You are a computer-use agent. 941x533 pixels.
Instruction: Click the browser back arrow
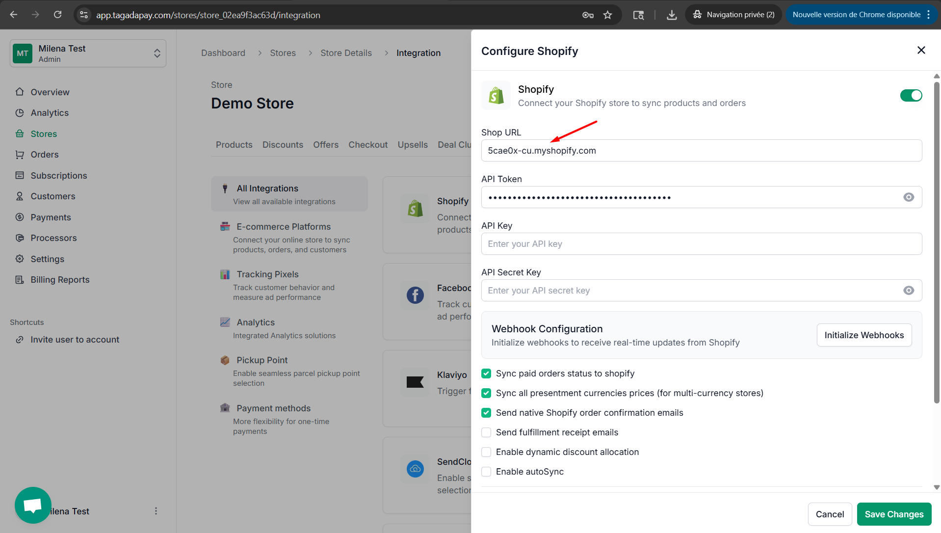(14, 15)
